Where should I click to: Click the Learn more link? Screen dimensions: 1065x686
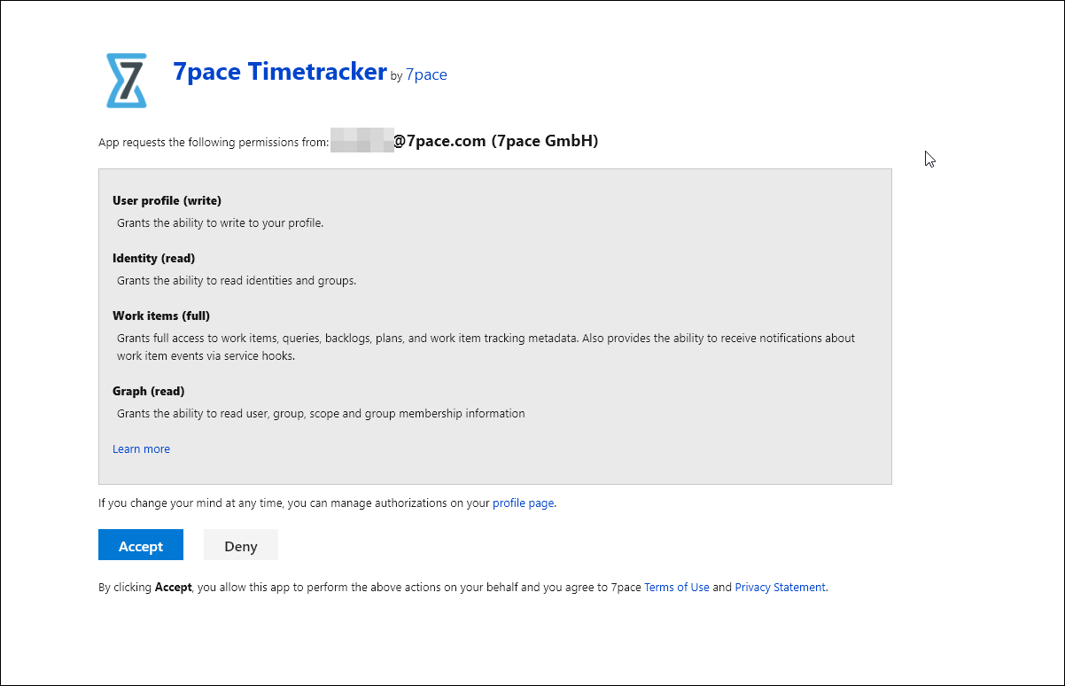tap(141, 449)
